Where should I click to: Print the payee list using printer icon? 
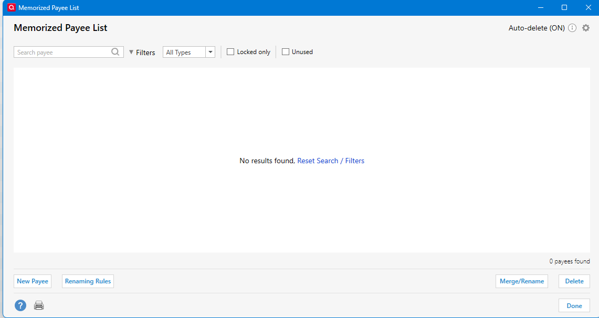point(39,305)
